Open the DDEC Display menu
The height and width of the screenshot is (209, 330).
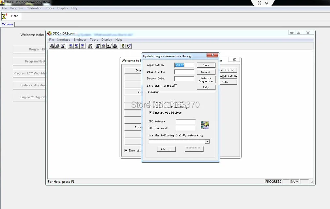62,8
